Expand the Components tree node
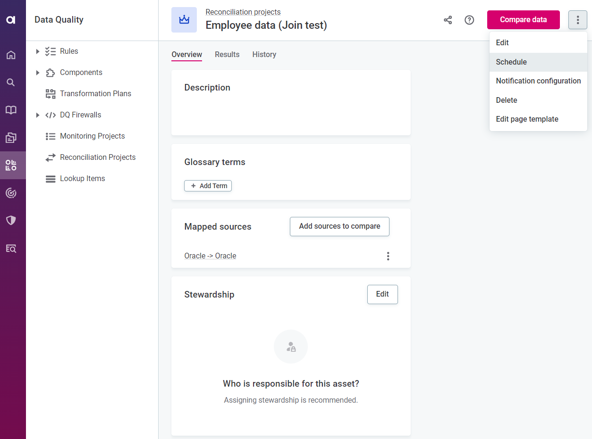 (38, 73)
